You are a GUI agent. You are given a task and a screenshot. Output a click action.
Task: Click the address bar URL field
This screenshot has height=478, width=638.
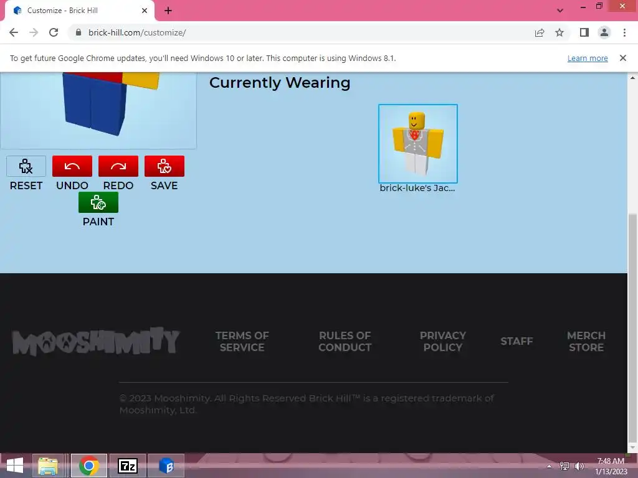click(301, 32)
